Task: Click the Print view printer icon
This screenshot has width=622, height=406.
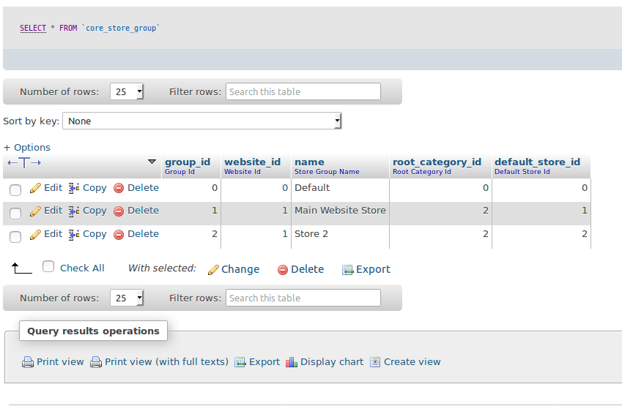Action: point(28,362)
